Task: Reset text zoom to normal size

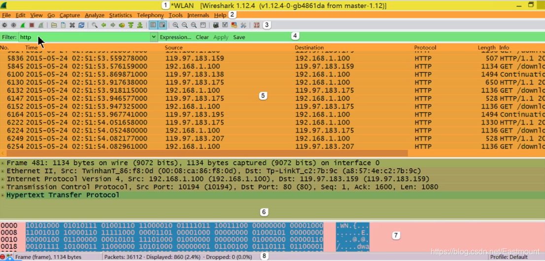Action: click(194, 25)
